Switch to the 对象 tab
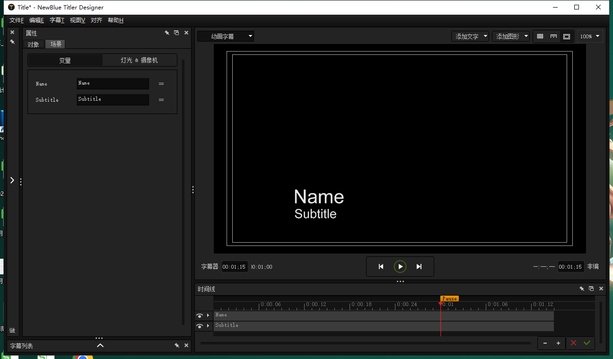The image size is (613, 359). 34,44
